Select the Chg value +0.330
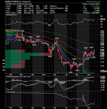The image size is (107, 109). 96,8
